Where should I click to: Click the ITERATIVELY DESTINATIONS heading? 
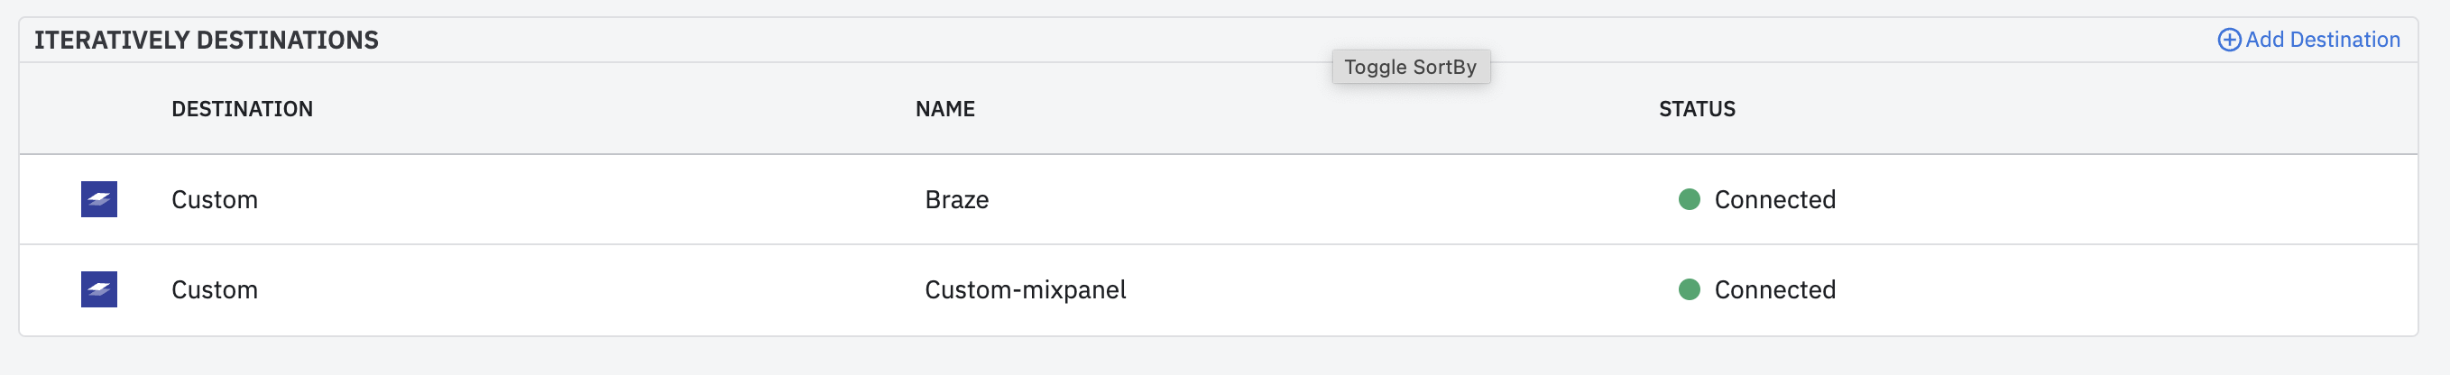tap(207, 40)
